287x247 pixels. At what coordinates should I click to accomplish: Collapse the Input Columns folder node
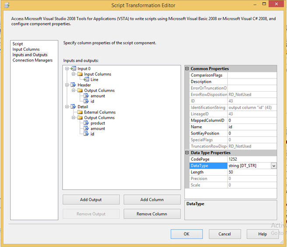[x=73, y=74]
